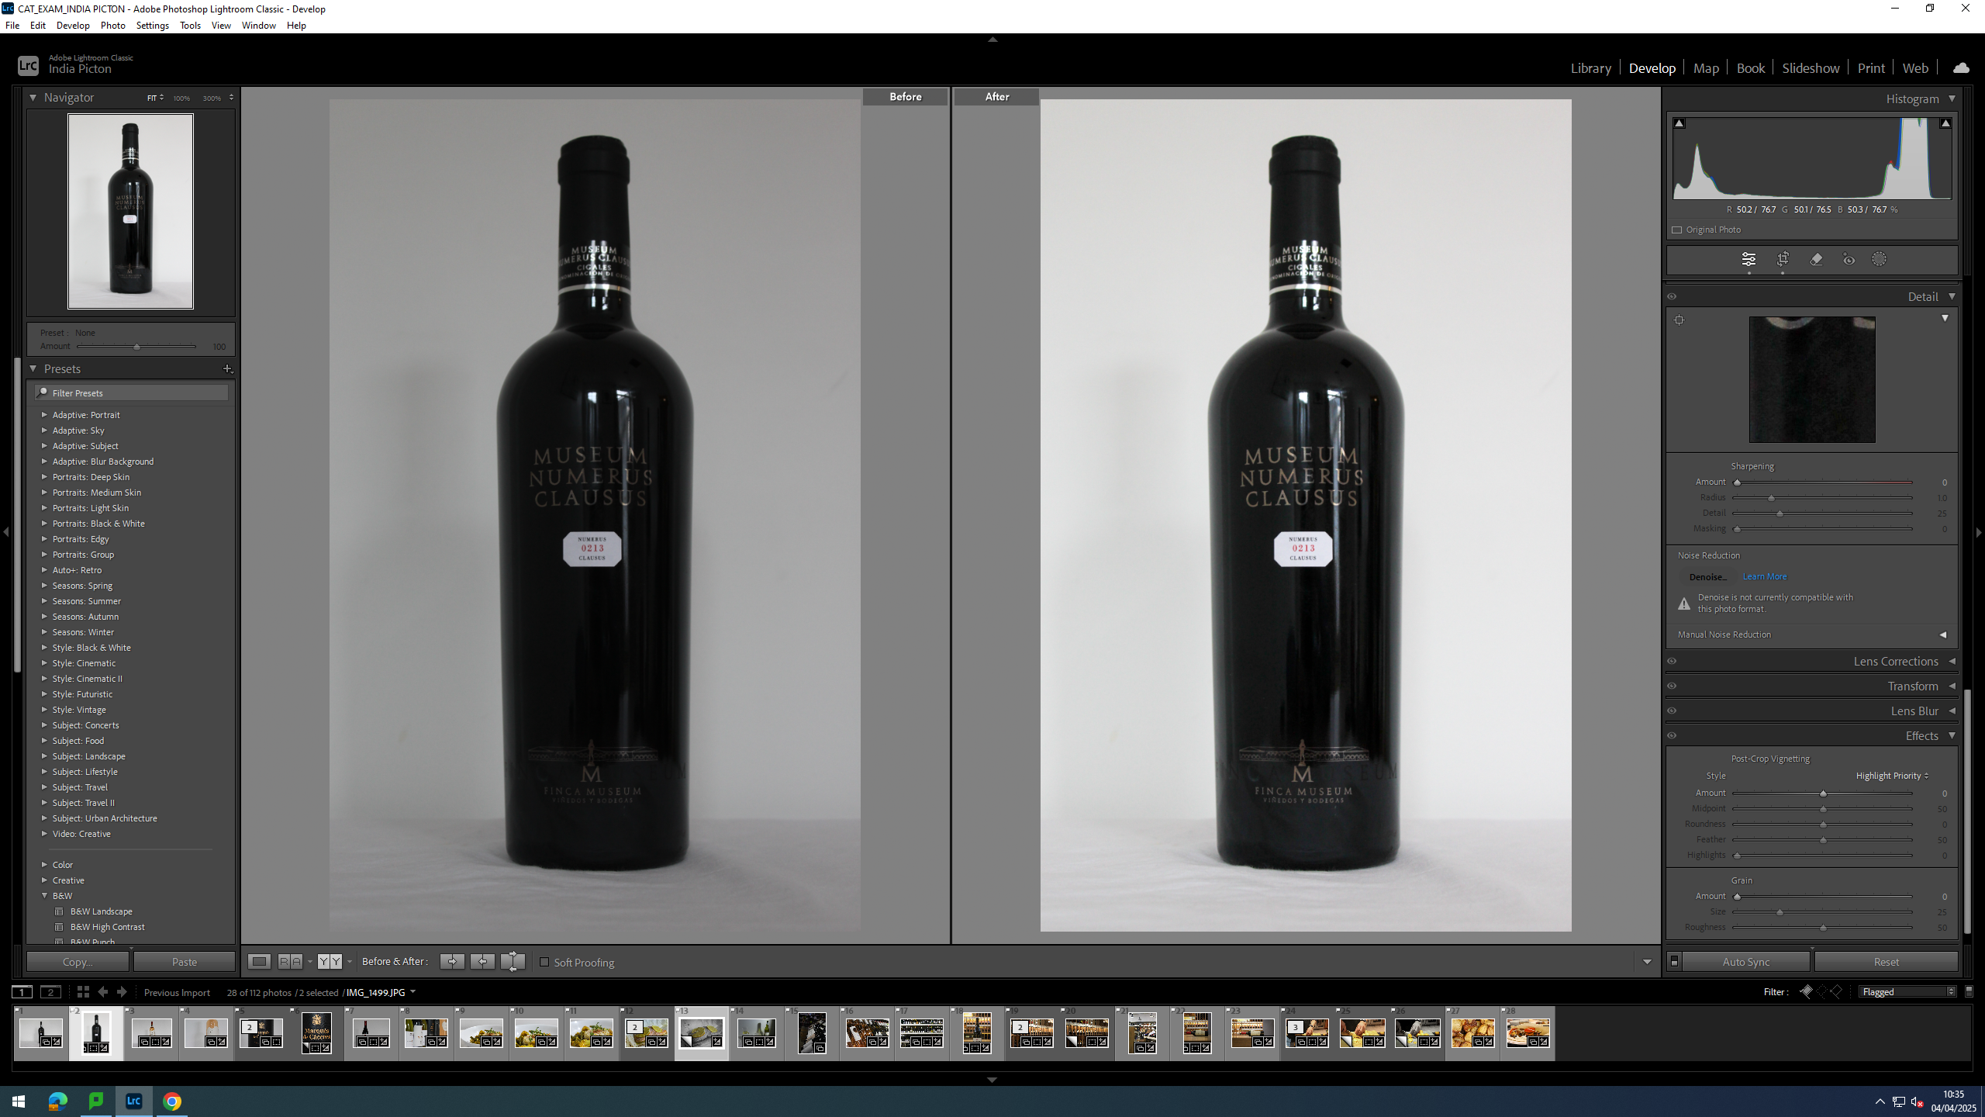1985x1117 pixels.
Task: Toggle Effects panel eye switch
Action: tap(1672, 735)
